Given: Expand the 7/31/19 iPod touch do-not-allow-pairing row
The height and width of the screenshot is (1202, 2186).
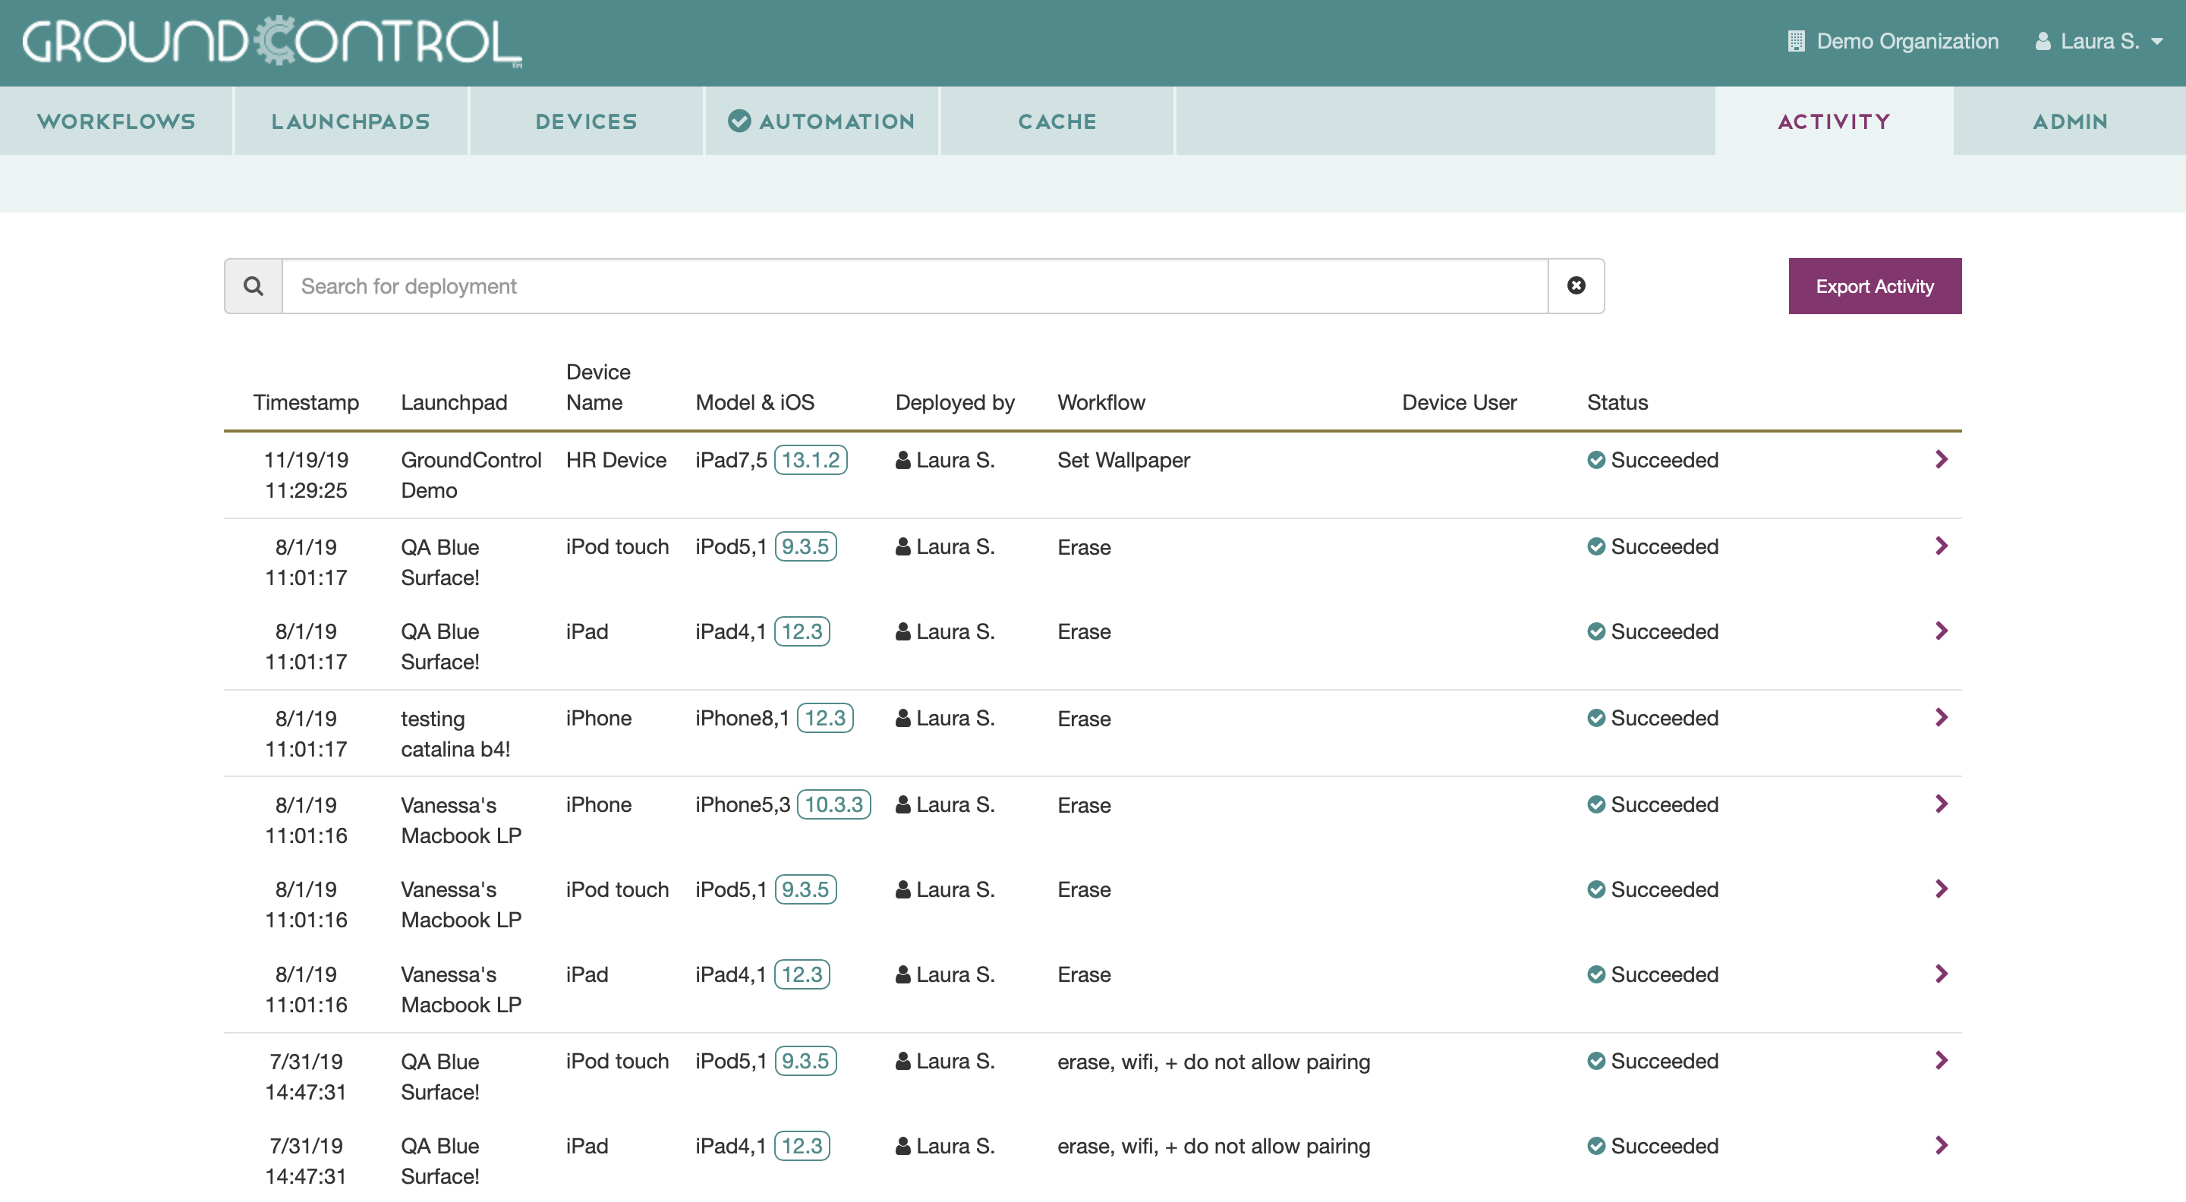Looking at the screenshot, I should [x=1941, y=1059].
